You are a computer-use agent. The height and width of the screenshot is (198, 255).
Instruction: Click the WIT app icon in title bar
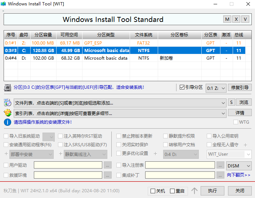click(3, 4)
